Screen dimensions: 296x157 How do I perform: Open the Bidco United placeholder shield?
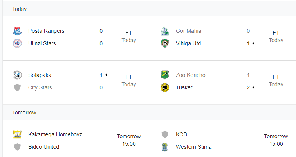click(17, 147)
